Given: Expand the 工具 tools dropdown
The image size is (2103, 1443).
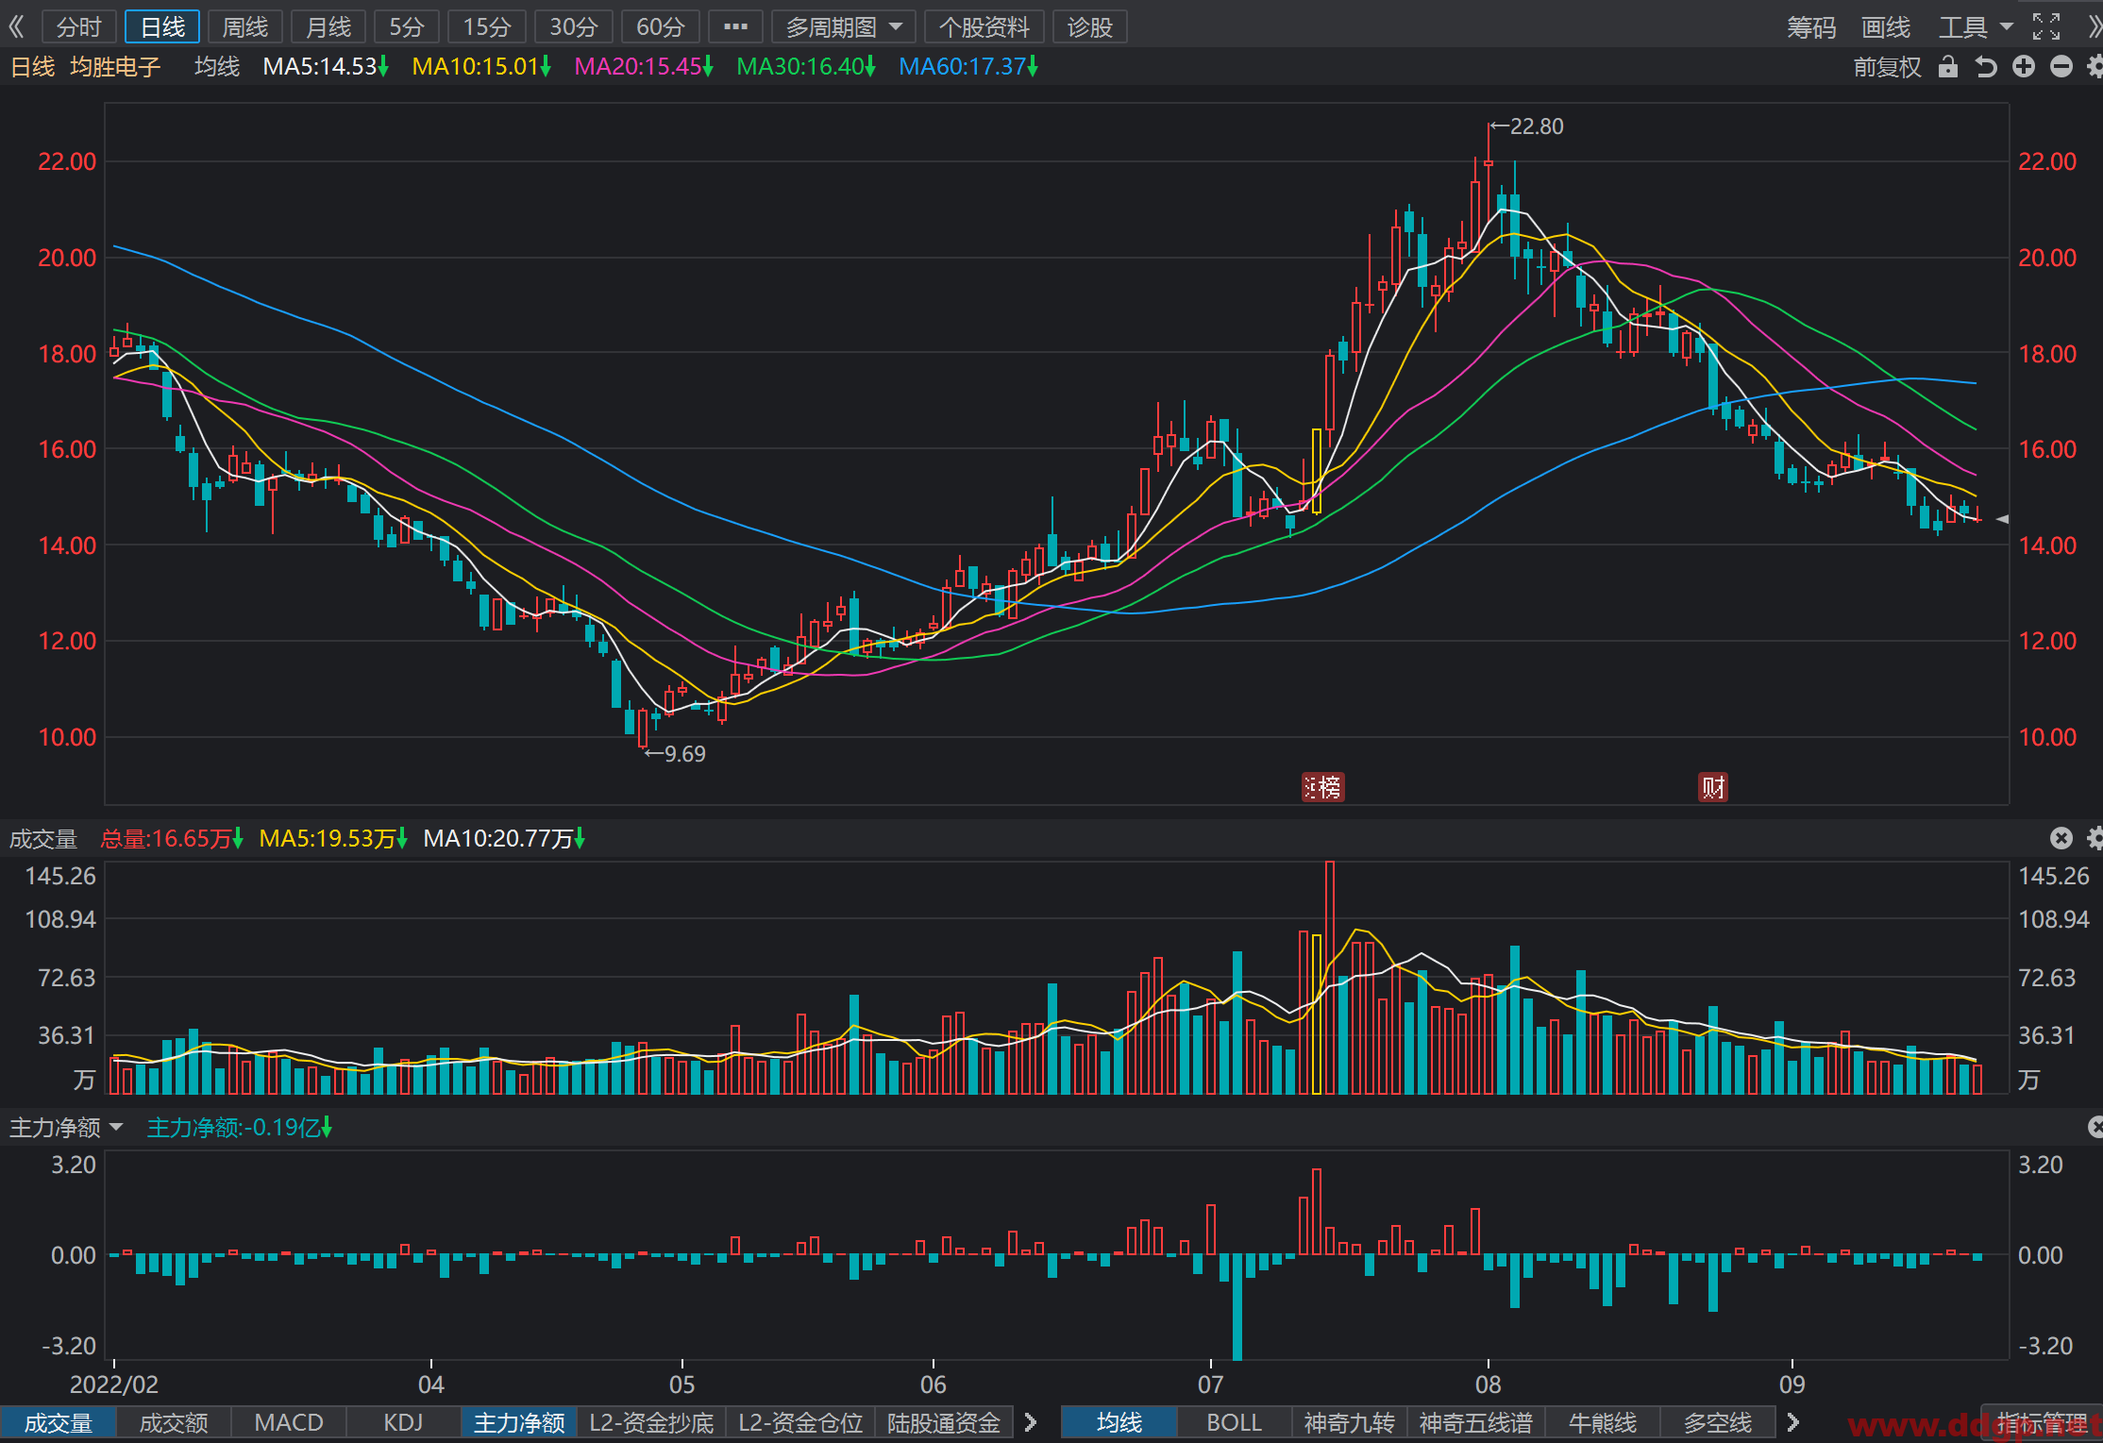Looking at the screenshot, I should tap(1976, 27).
